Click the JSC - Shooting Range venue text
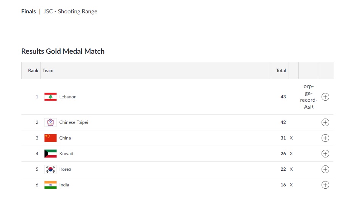This screenshot has width=346, height=207. 71,11
